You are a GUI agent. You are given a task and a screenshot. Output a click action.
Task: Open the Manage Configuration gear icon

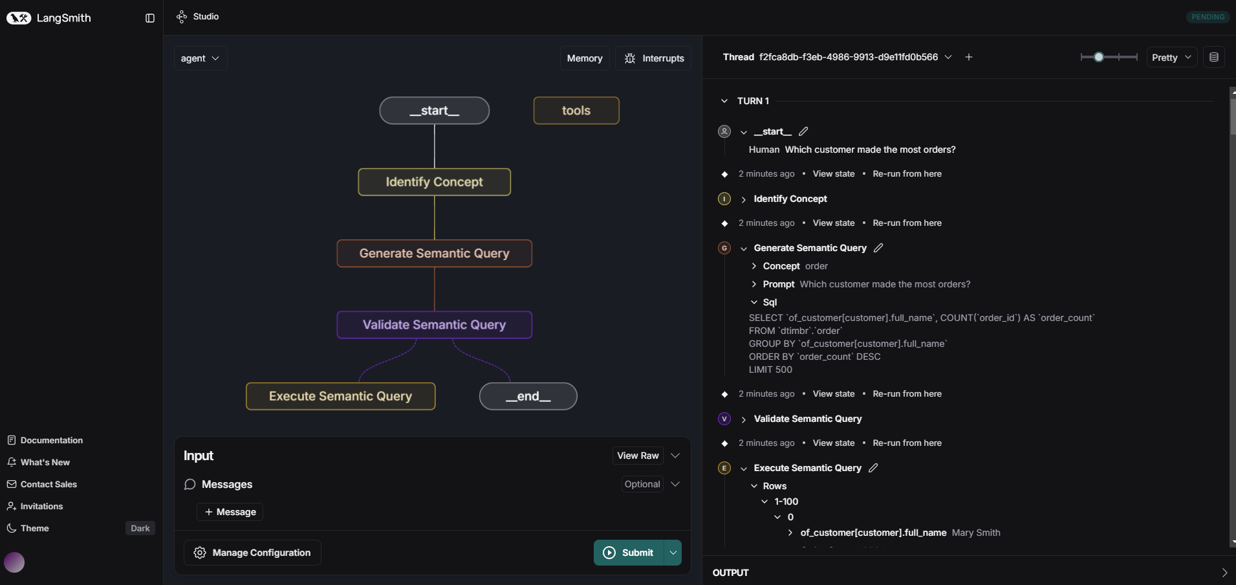click(199, 553)
